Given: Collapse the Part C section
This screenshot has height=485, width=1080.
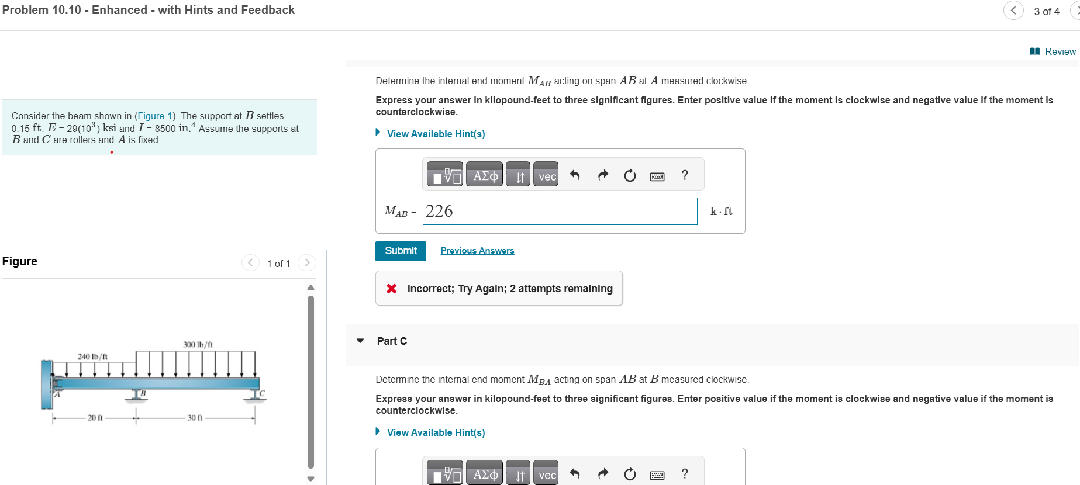Looking at the screenshot, I should pyautogui.click(x=360, y=341).
